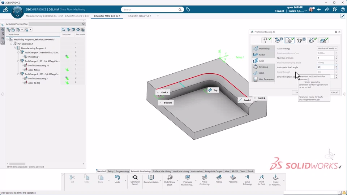Viewport: 347px width, 195px height.
Task: Select the Facing operation tool
Action: 219,178
